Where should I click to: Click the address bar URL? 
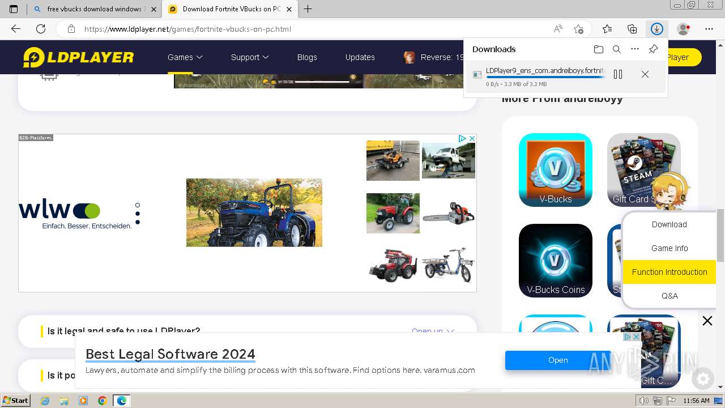point(187,29)
